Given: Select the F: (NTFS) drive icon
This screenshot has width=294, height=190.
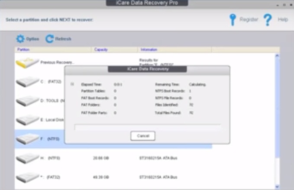Looking at the screenshot, I should click(x=27, y=139).
